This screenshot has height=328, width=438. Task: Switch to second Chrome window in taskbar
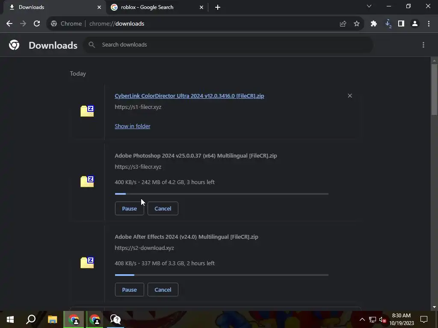pos(95,319)
